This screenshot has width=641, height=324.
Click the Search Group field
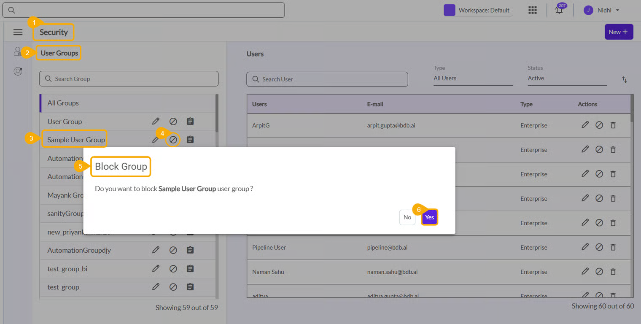[x=129, y=79]
